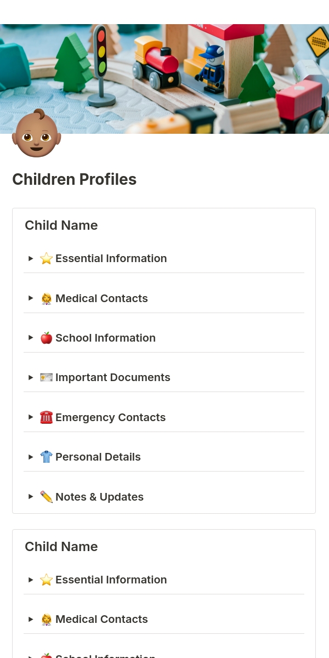This screenshot has height=658, width=329.
Task: Click the red apple emoji beside School Information
Action: tap(47, 338)
